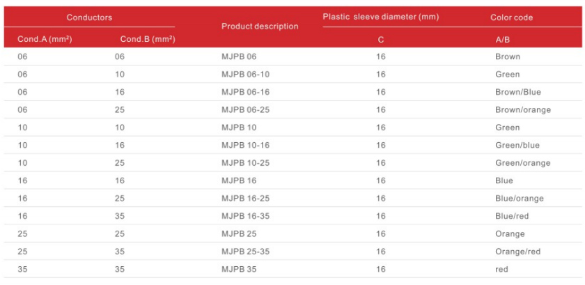Select the MJPB 16 product row
Screen dimensions: 585x285
[292, 180]
